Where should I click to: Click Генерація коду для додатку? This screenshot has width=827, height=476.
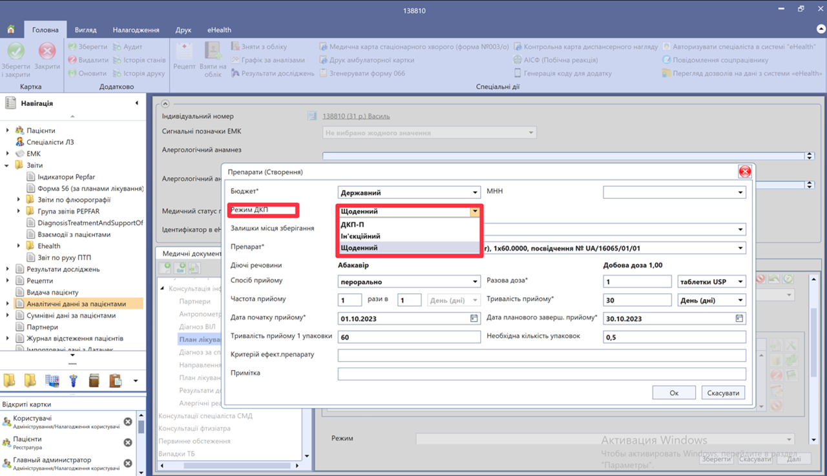[x=562, y=73]
